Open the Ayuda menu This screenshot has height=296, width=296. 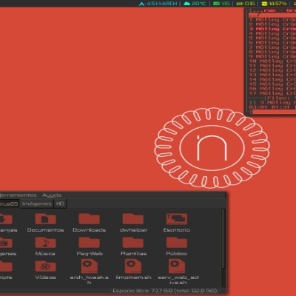[x=52, y=195]
